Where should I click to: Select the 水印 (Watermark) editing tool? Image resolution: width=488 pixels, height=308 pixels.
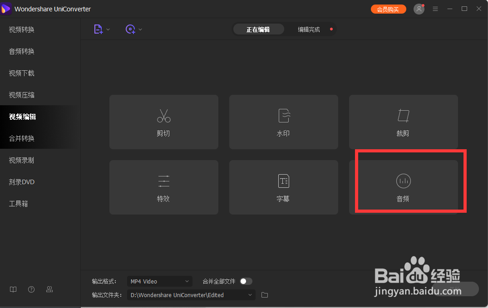(283, 122)
